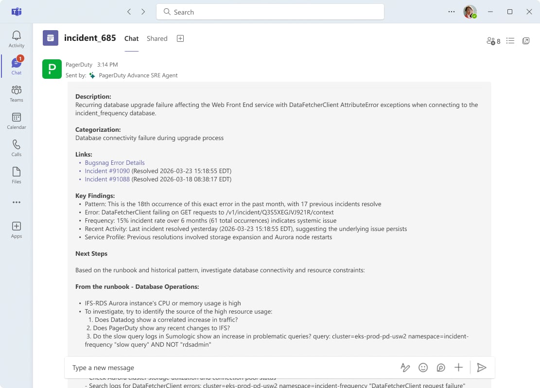Open the Incident #91088 link
Screen dimensions: 540x388
pos(107,179)
